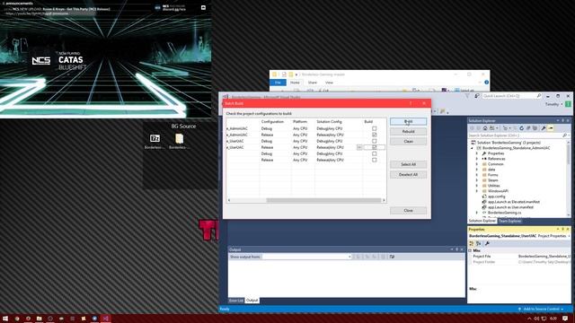This screenshot has width=575, height=323.
Task: Switch to the Solution Explorer tab
Action: pos(482,221)
